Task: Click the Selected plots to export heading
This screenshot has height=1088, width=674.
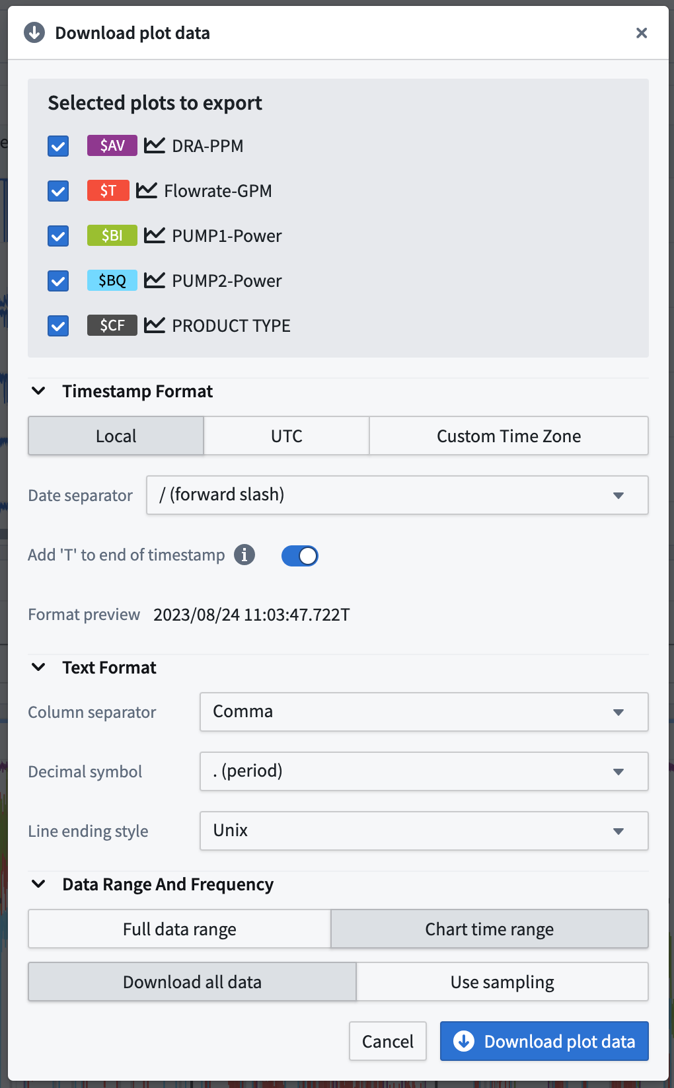Action: pyautogui.click(x=155, y=103)
